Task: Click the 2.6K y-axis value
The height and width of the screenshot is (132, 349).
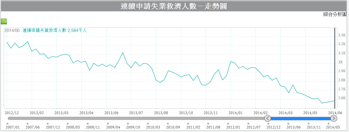Action: click(342, 98)
